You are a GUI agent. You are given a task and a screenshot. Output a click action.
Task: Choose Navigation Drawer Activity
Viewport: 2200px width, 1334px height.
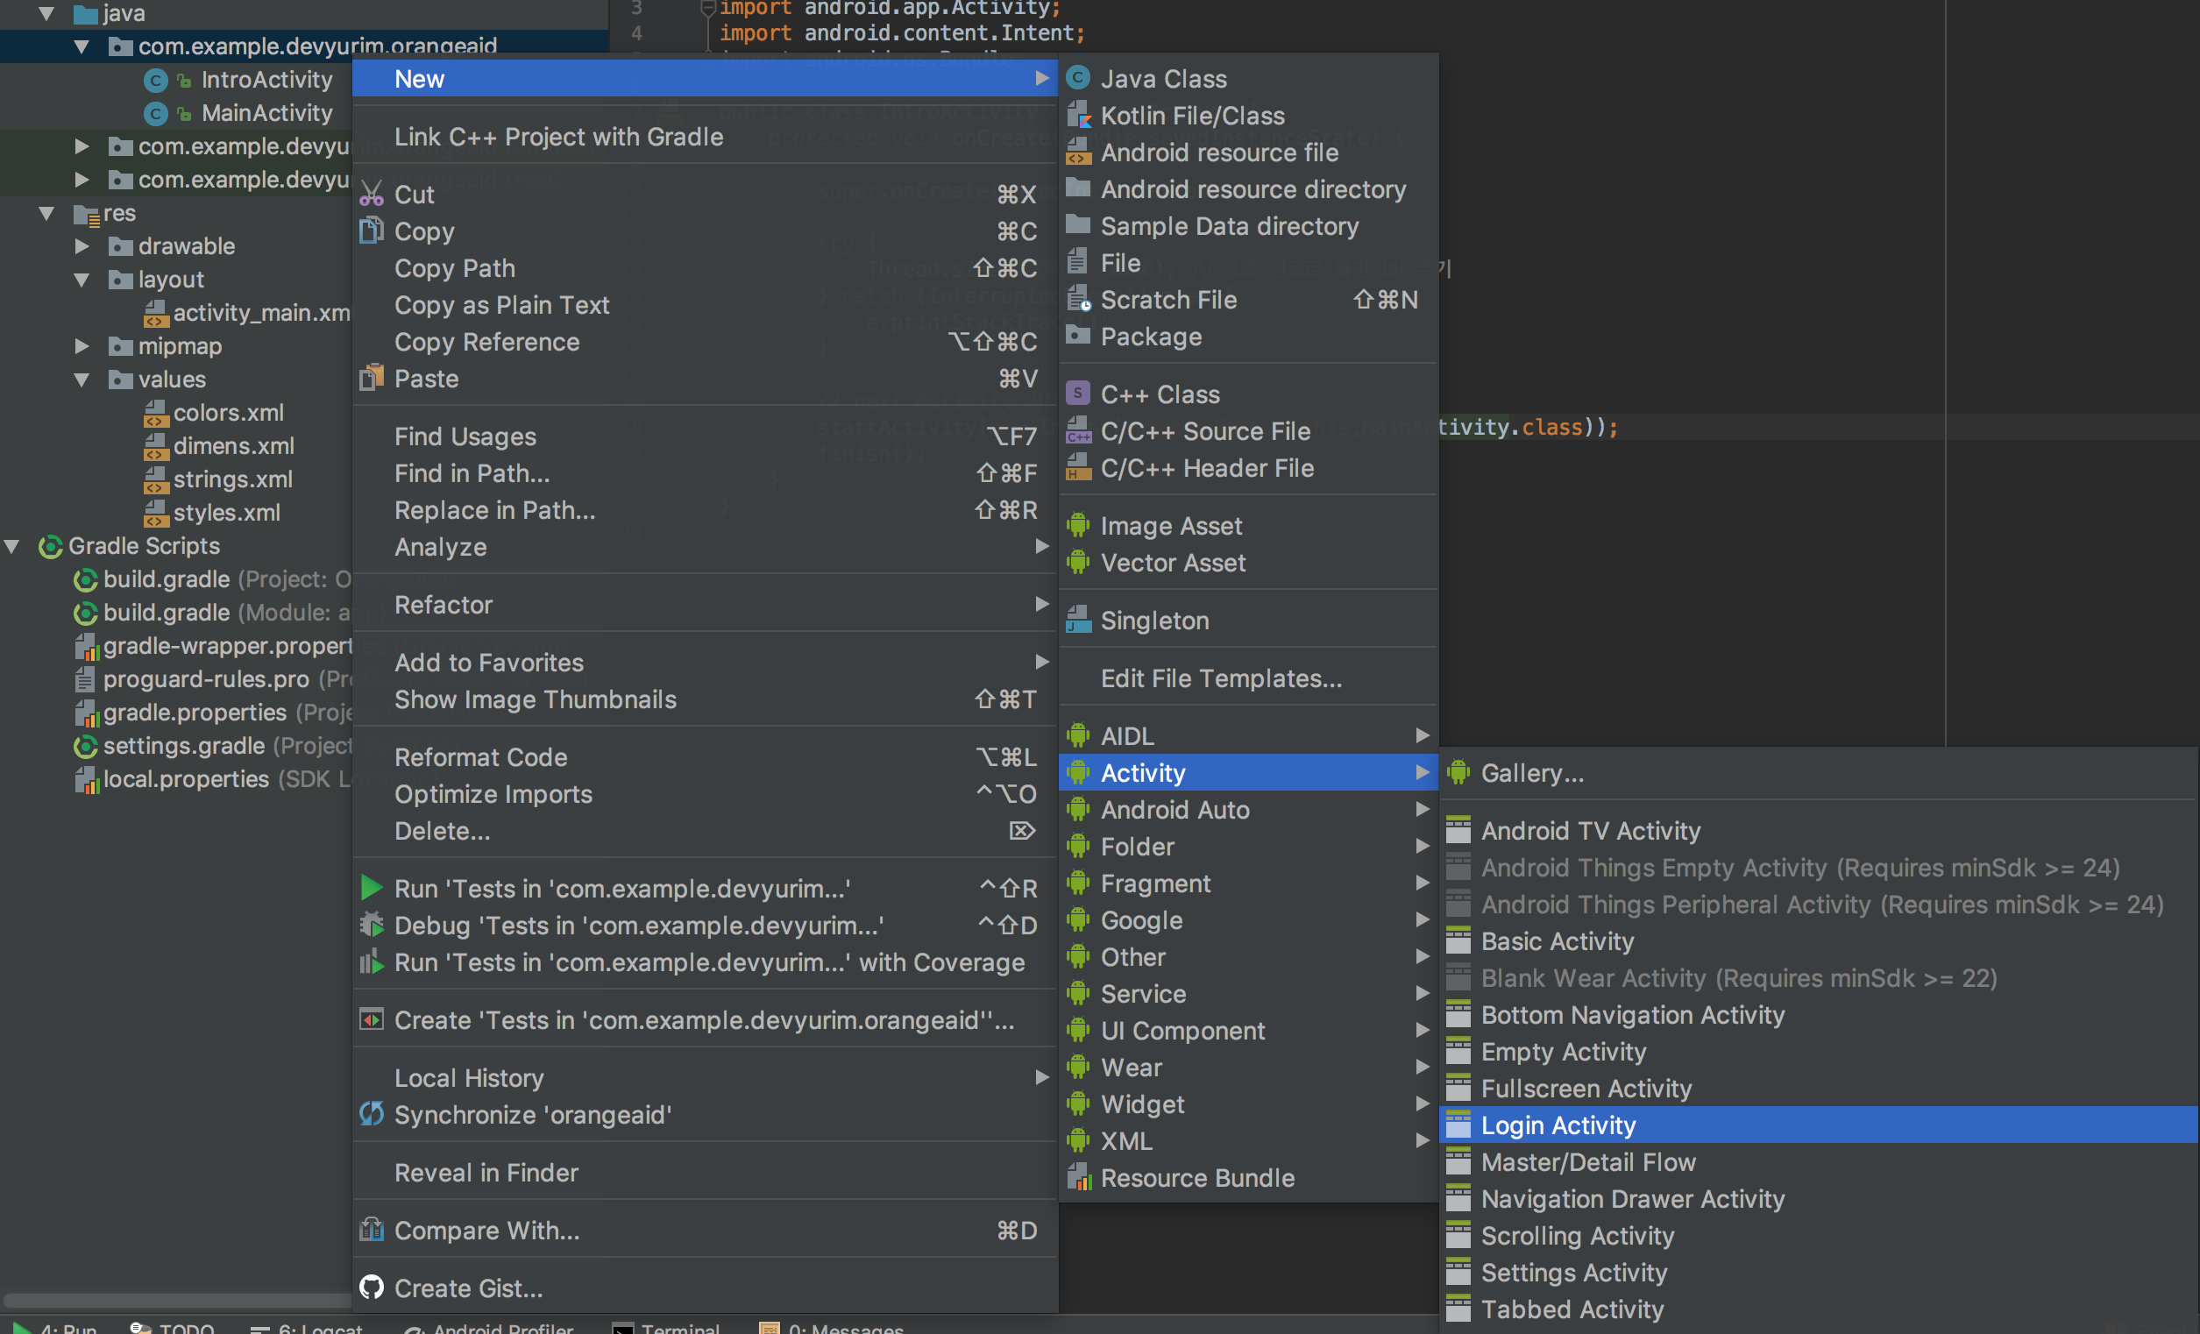coord(1818,1198)
